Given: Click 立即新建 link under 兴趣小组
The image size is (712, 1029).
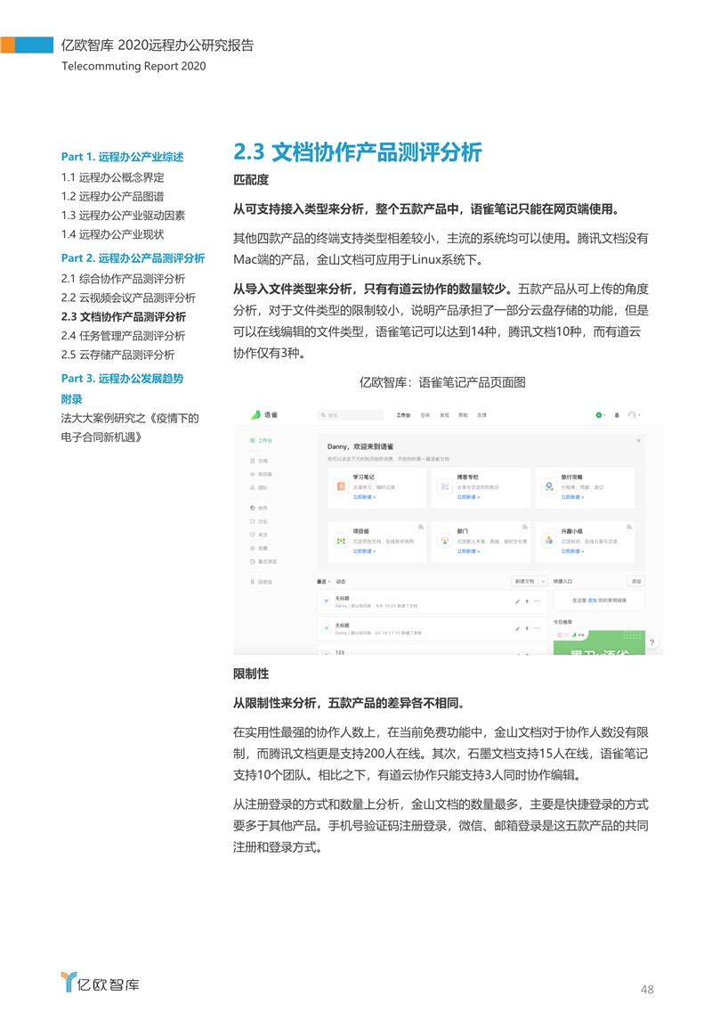Looking at the screenshot, I should click(572, 551).
